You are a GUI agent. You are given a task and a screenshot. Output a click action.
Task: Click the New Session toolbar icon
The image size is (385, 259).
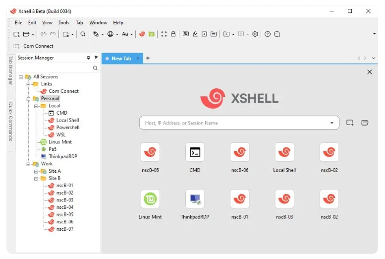[16, 34]
